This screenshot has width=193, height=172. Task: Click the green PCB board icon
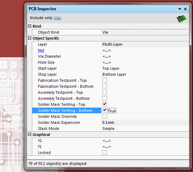[182, 19]
